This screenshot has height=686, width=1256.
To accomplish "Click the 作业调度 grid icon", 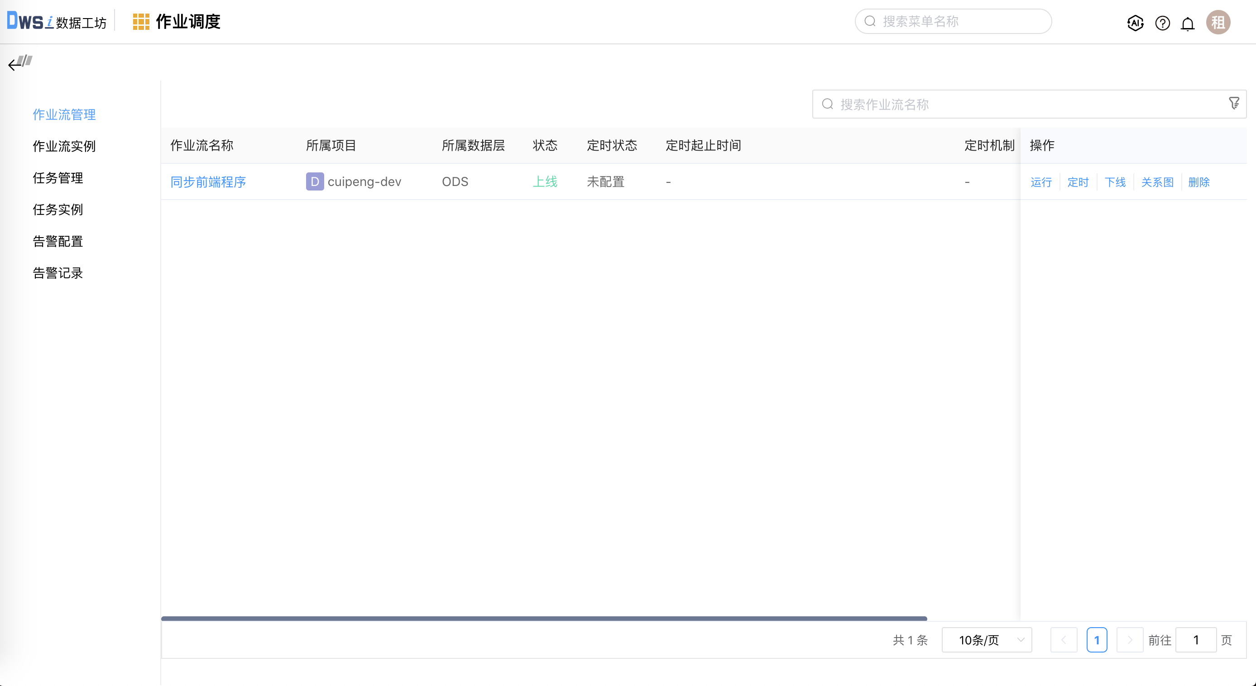I will click(x=141, y=21).
